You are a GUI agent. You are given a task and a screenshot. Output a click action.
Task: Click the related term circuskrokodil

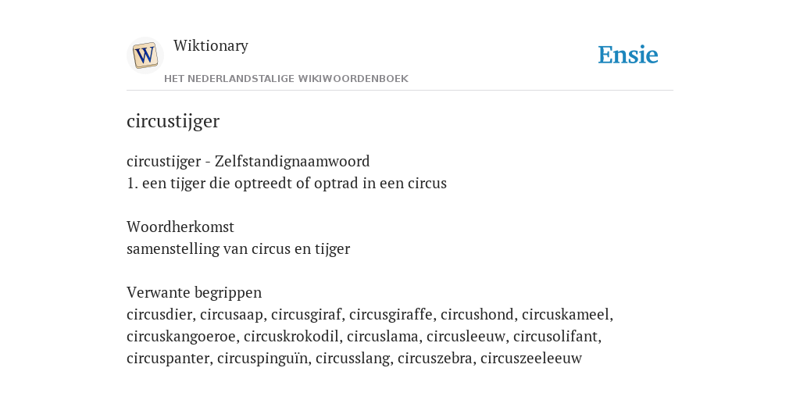click(291, 337)
